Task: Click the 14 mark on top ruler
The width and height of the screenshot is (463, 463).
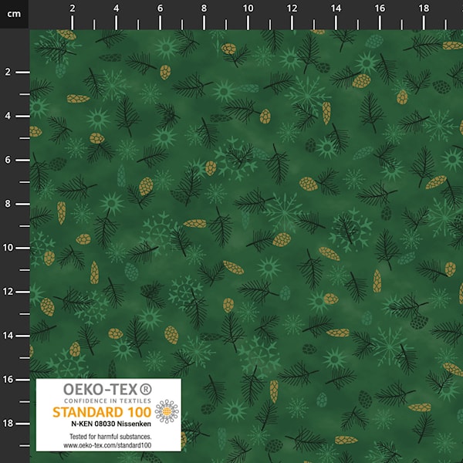Action: pos(336,8)
